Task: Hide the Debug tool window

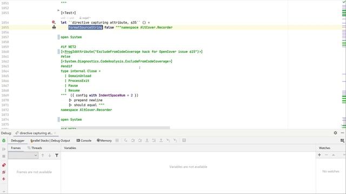Action: [342, 133]
